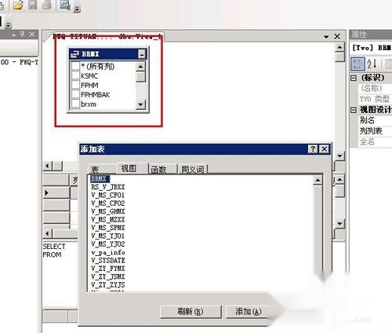The width and height of the screenshot is (392, 333).
Task: Click the print toolbar icon
Action: point(46,5)
